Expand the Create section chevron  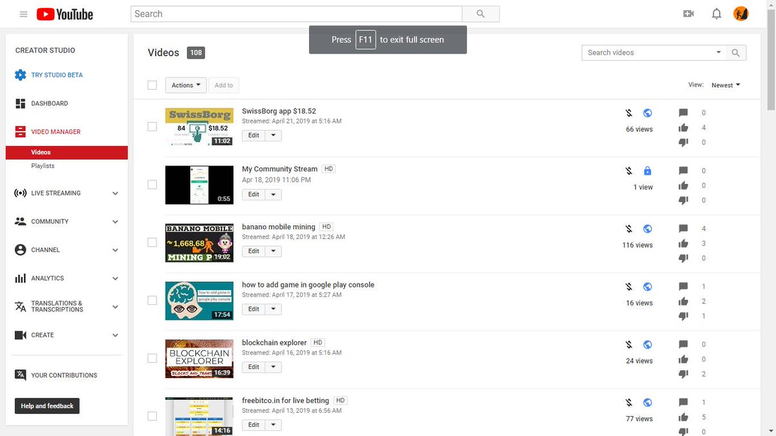tap(115, 335)
